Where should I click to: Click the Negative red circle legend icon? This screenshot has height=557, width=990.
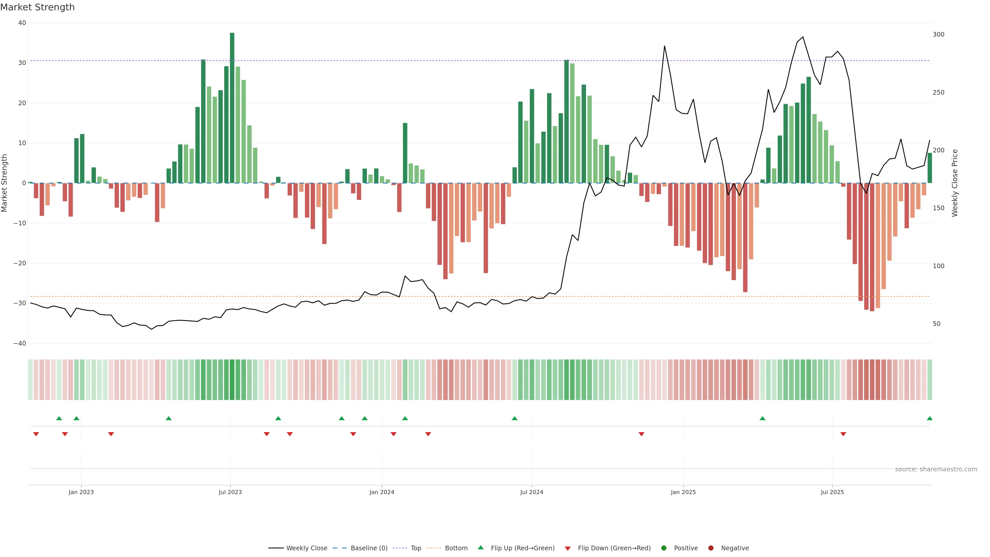tap(711, 548)
